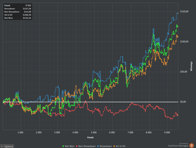Click the Hand count value 9 562
Viewport: 196px width, 148px height.
tap(28, 5)
